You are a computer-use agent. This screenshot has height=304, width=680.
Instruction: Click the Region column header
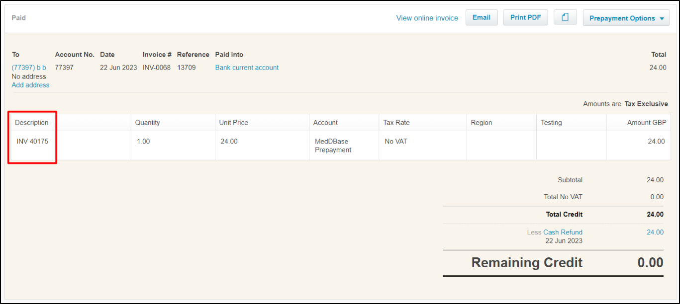coord(481,123)
